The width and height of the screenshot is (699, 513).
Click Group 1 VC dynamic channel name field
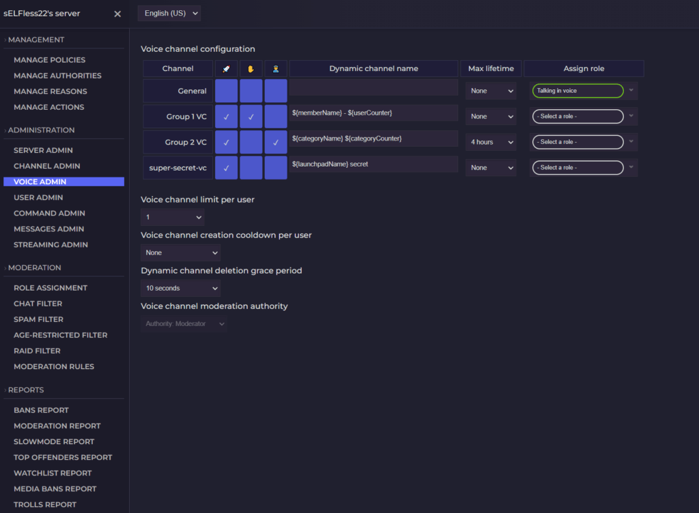pyautogui.click(x=373, y=113)
